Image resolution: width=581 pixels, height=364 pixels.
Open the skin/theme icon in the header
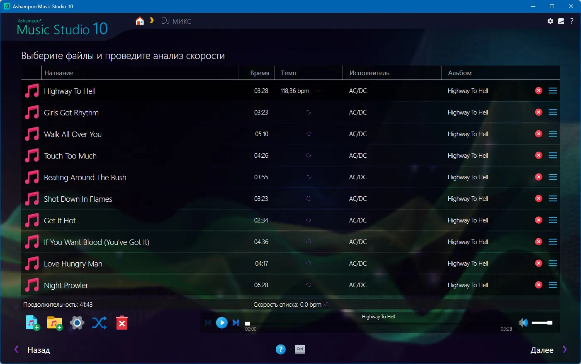tap(561, 21)
